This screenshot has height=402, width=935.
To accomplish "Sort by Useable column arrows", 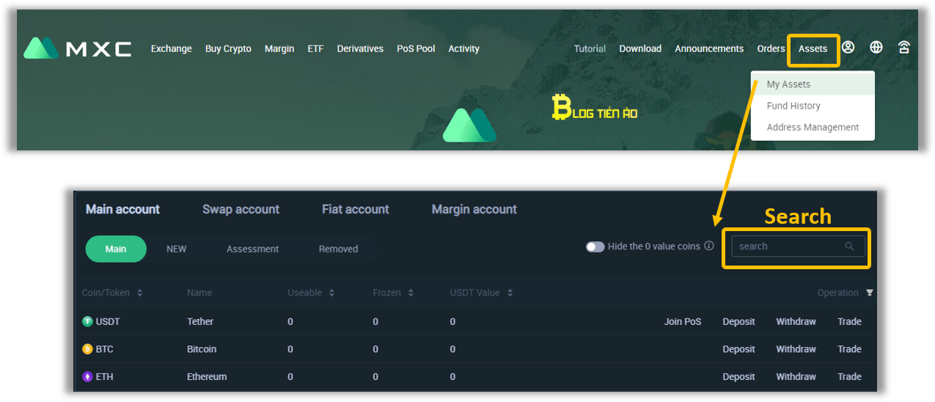I will pos(331,293).
